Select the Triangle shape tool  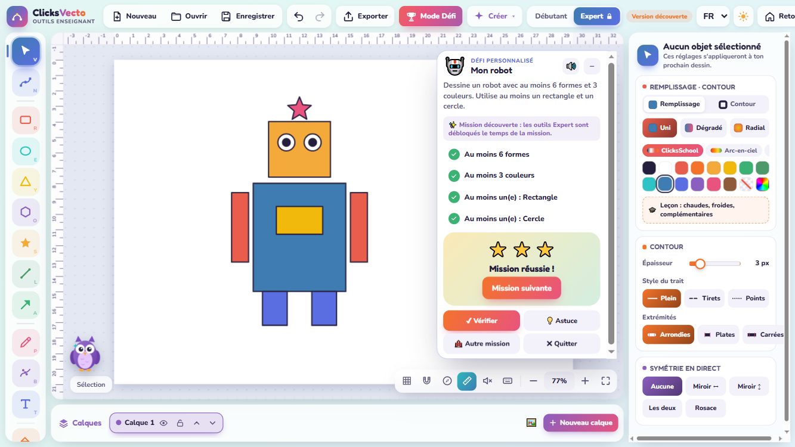26,182
